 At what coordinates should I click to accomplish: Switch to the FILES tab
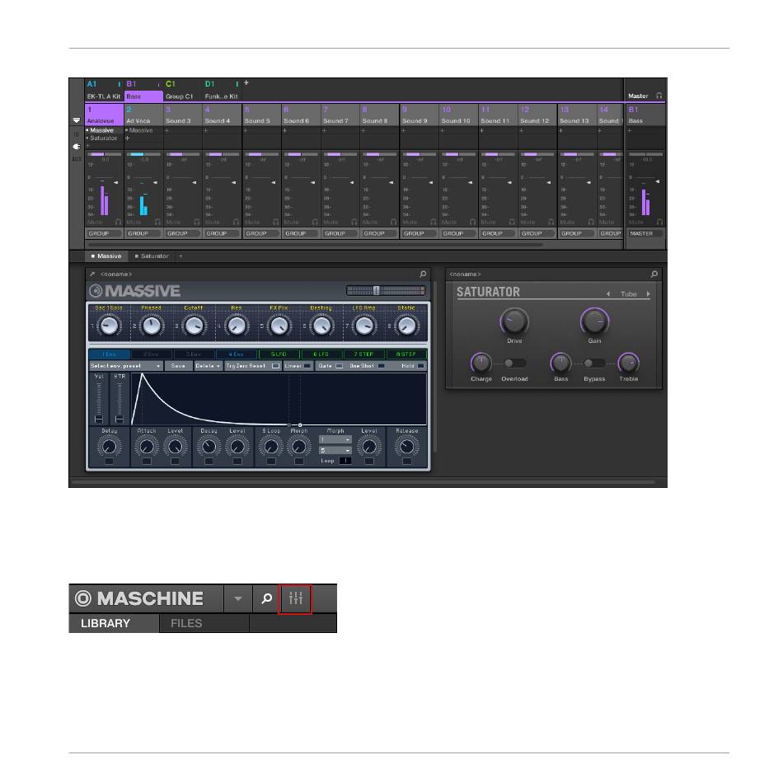tap(204, 623)
